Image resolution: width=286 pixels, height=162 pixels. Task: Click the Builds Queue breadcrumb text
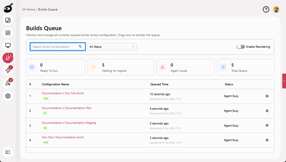48,10
